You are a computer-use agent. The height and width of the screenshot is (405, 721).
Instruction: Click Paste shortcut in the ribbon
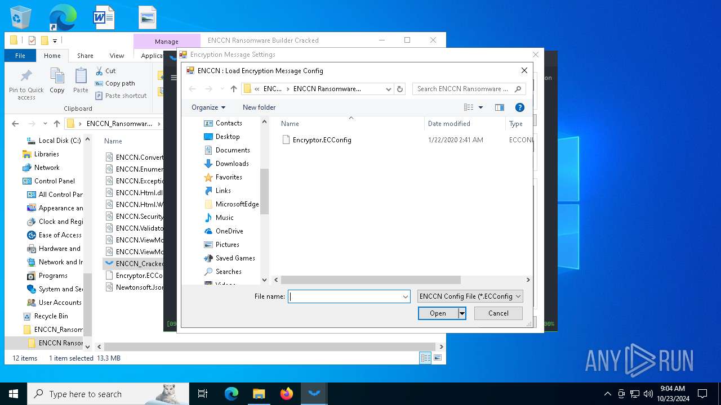(x=121, y=96)
